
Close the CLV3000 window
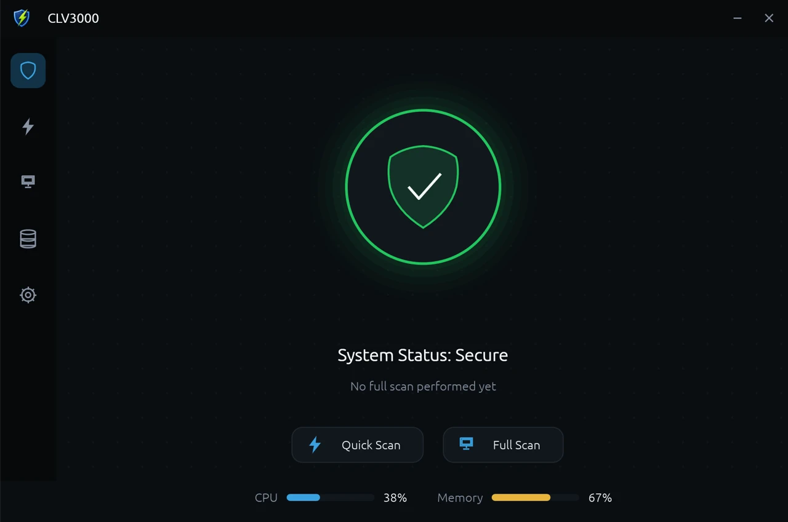click(x=769, y=18)
